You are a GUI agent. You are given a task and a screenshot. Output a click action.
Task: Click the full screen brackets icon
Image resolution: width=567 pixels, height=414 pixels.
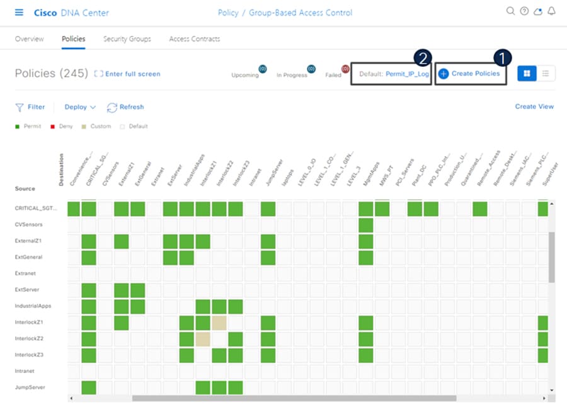tap(98, 74)
